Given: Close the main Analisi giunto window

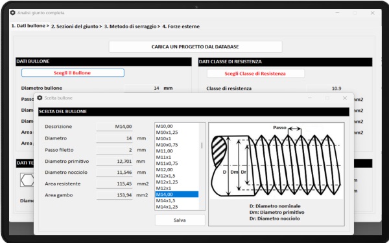Looking at the screenshot, I should point(372,13).
